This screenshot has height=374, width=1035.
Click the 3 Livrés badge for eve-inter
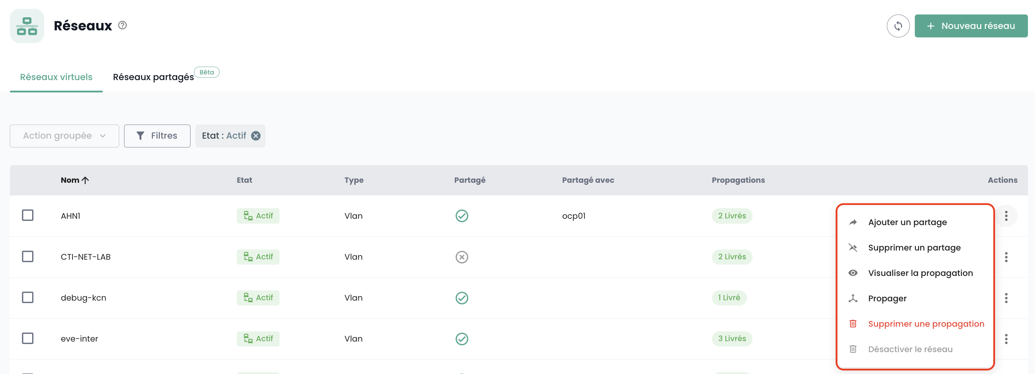coord(732,339)
